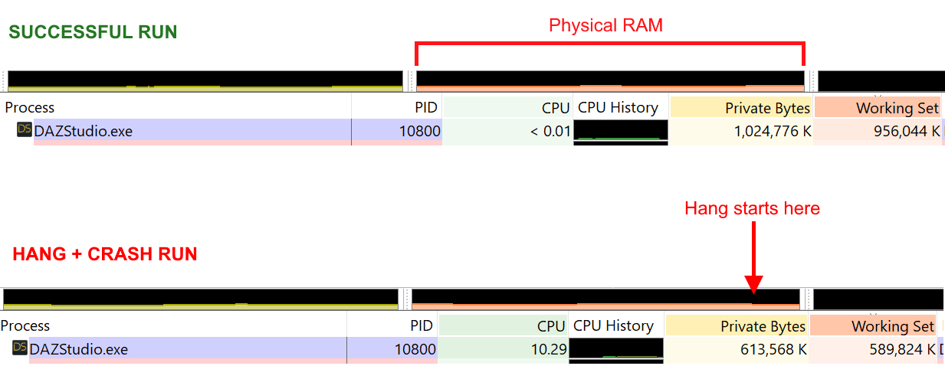
Task: Click the DAZStudio icon in the hang + crash run row
Action: click(20, 348)
